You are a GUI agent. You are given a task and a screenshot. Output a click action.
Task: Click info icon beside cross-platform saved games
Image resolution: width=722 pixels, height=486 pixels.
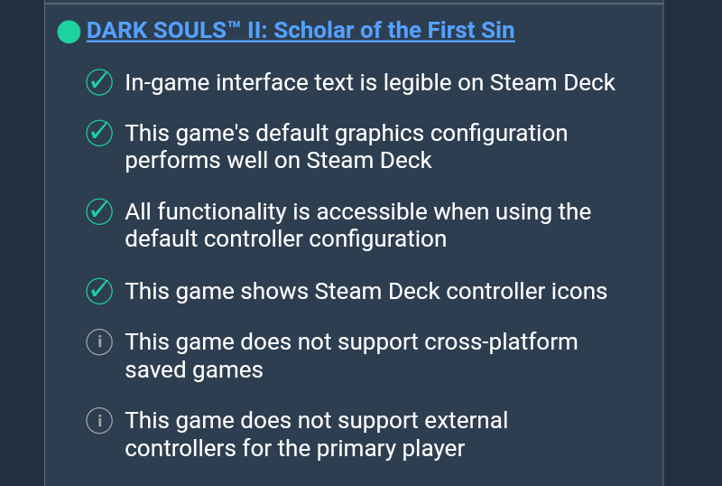click(x=98, y=342)
